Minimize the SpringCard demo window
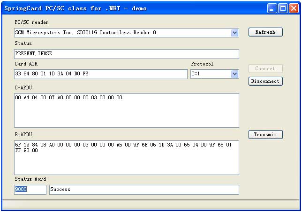 (x=272, y=8)
